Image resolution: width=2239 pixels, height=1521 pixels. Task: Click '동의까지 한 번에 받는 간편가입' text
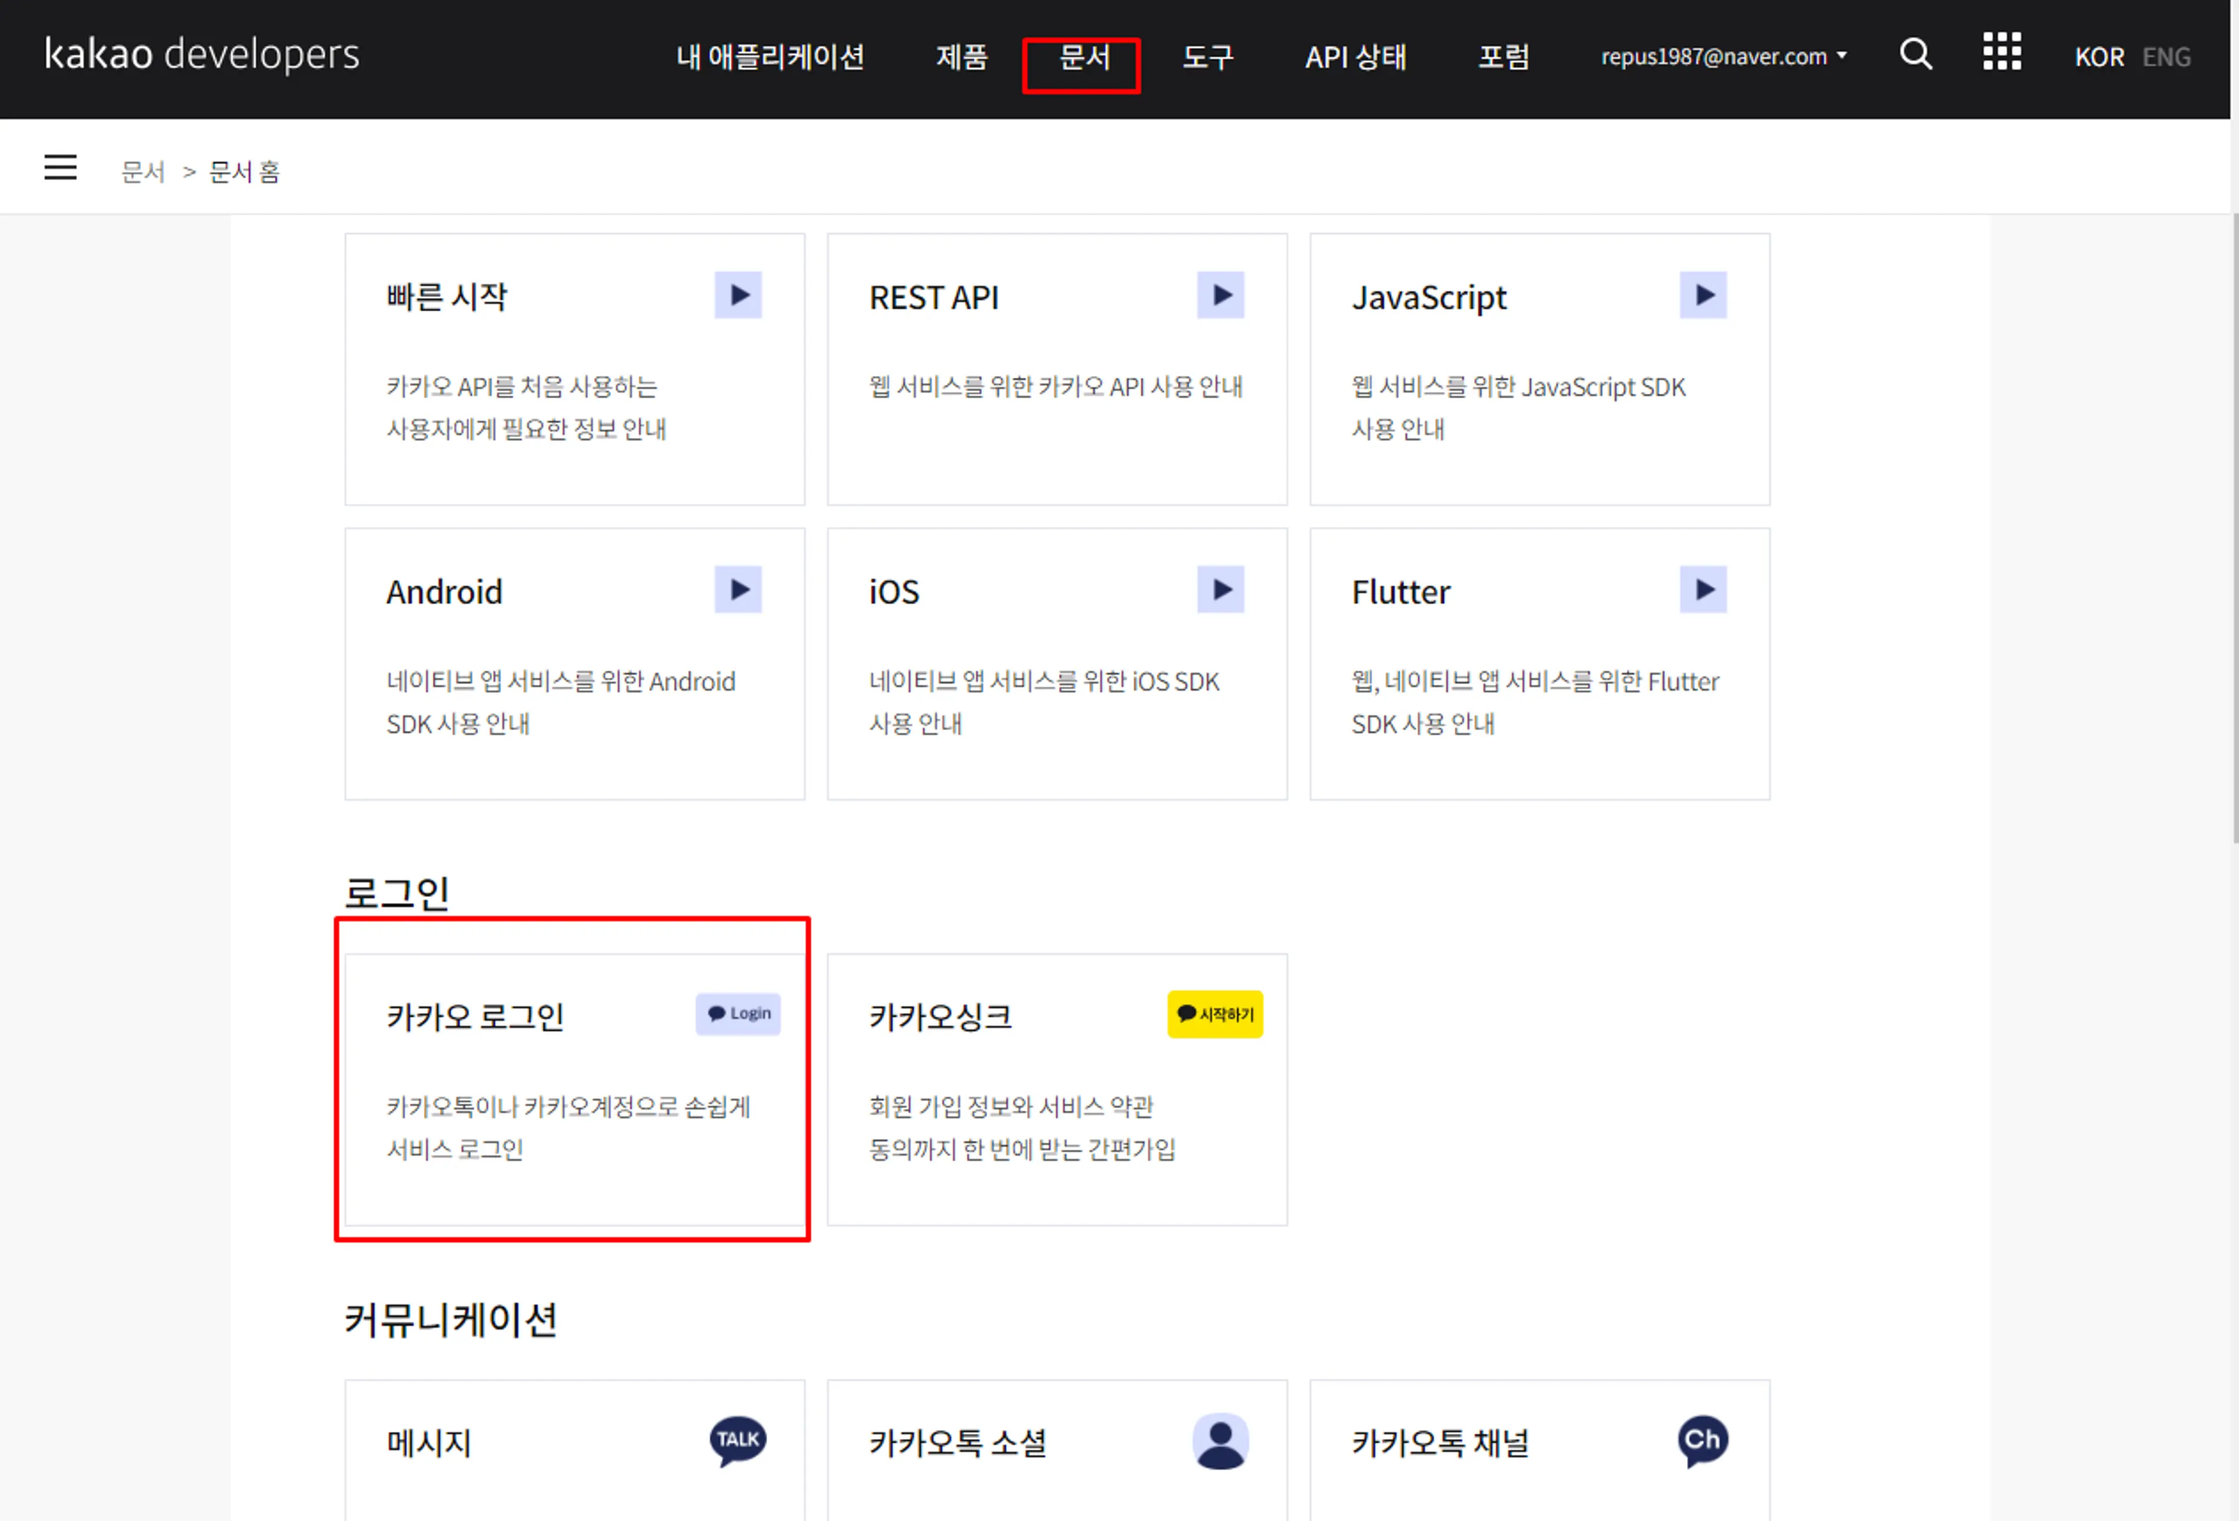click(x=1022, y=1149)
